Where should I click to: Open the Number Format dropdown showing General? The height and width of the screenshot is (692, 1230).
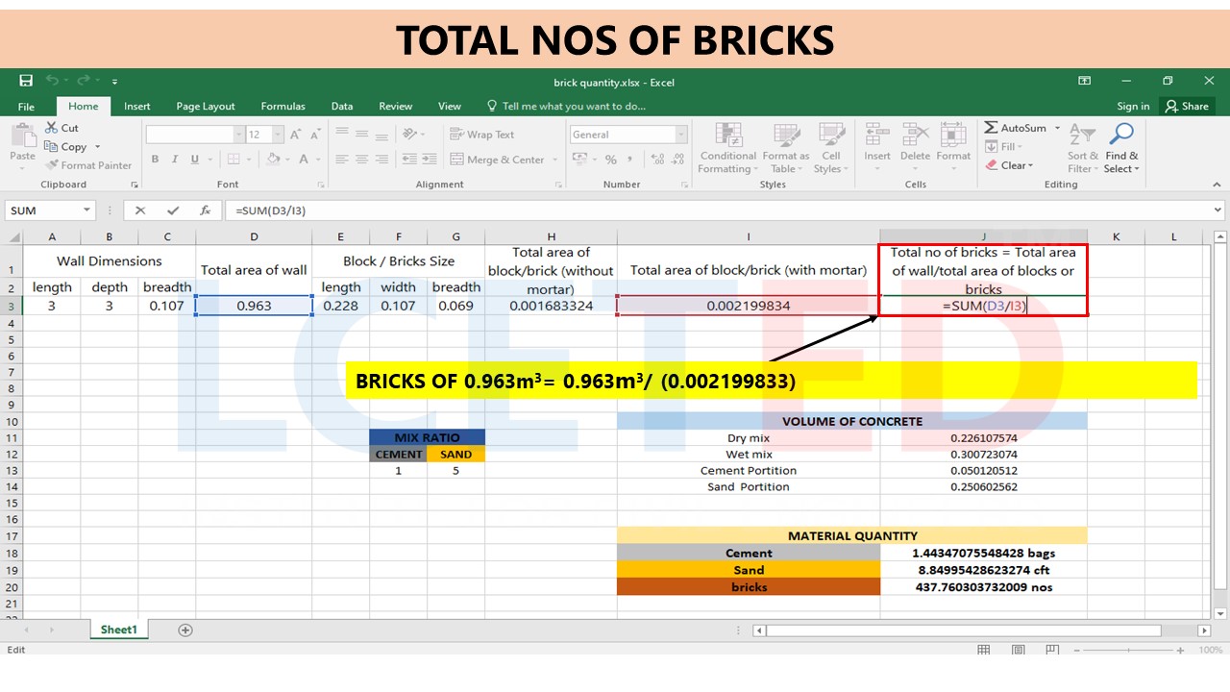626,134
